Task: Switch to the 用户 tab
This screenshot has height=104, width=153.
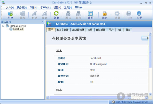Action: pos(111,30)
